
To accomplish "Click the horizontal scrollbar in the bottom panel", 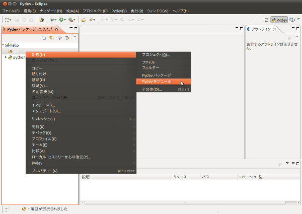I will click(x=185, y=202).
